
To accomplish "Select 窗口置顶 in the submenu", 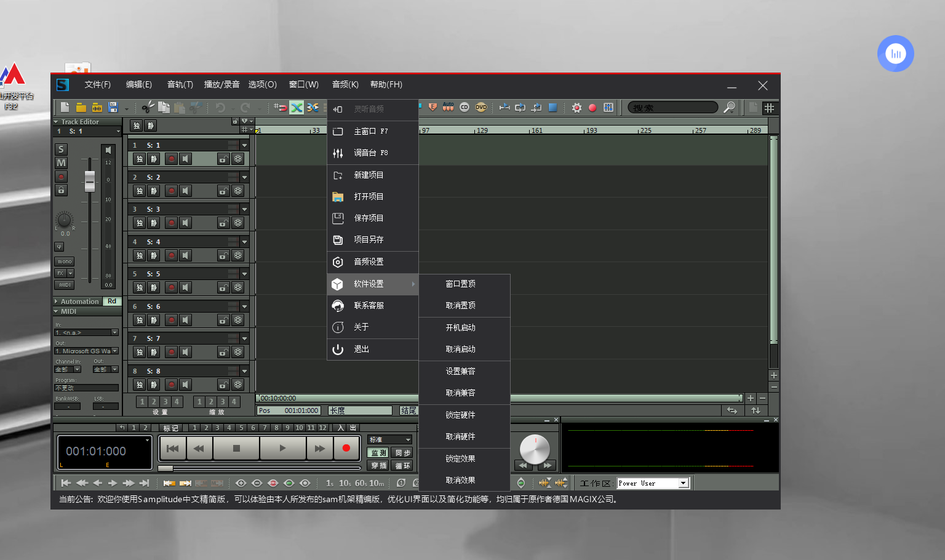I will click(x=465, y=284).
